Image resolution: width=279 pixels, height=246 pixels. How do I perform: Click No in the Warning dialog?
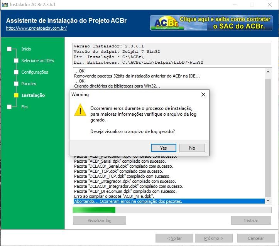(x=192, y=148)
